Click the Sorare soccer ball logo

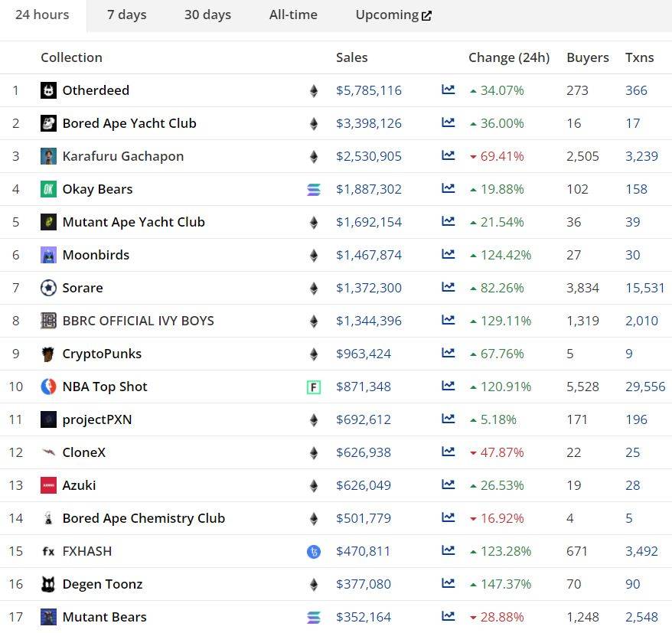(48, 288)
